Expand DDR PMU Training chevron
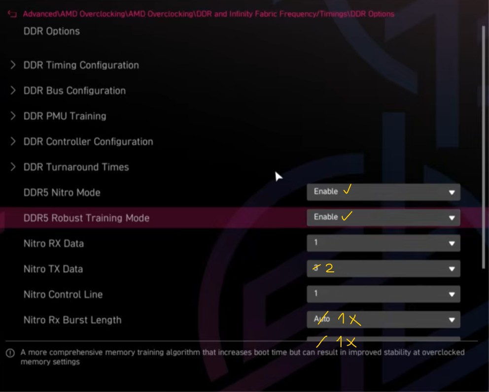The image size is (489, 392). tap(13, 116)
